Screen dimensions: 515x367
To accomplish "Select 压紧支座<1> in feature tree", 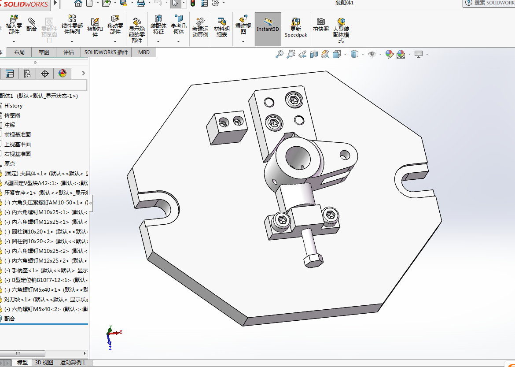I will coord(44,193).
